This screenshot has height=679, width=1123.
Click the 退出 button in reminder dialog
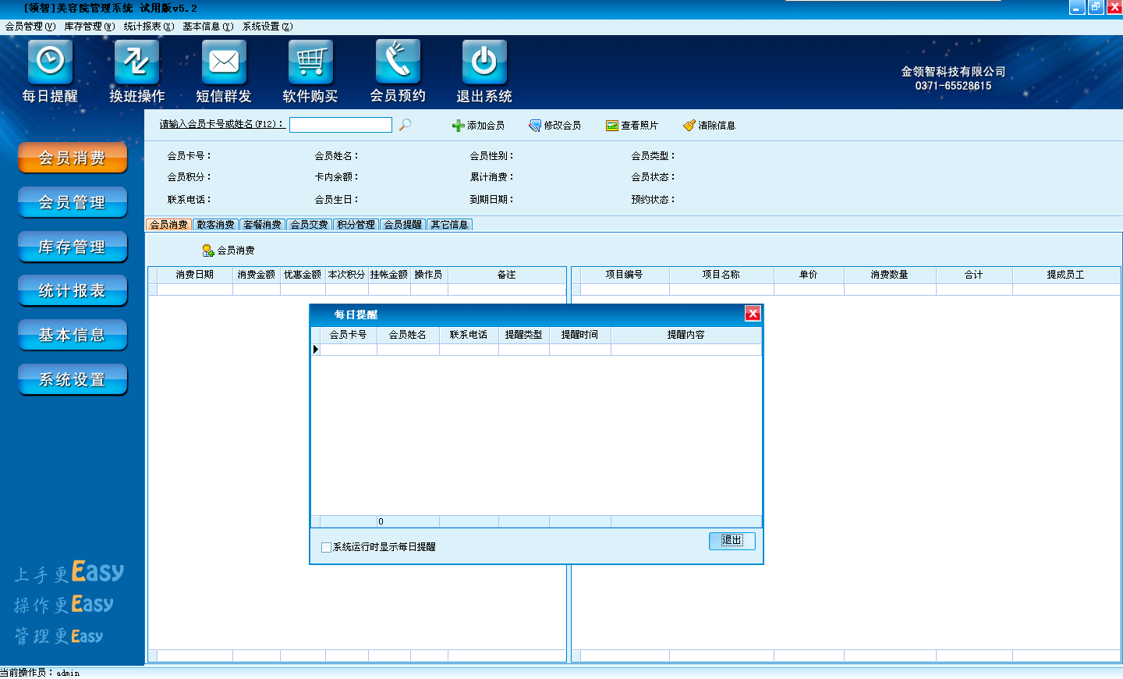point(732,541)
